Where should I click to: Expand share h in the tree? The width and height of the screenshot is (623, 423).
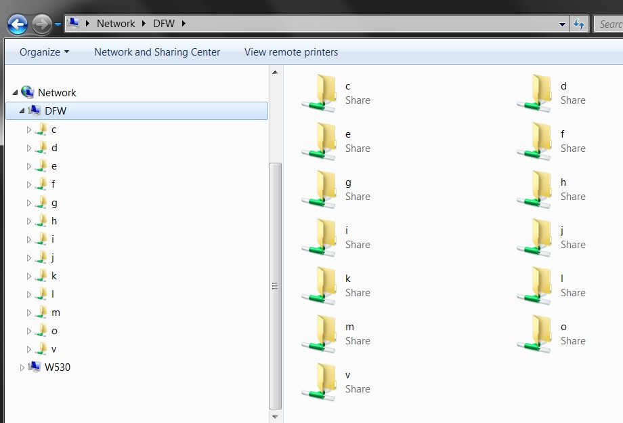(28, 221)
